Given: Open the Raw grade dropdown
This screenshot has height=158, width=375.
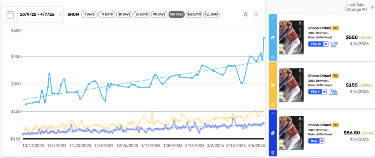Looking at the screenshot, I should (x=322, y=141).
